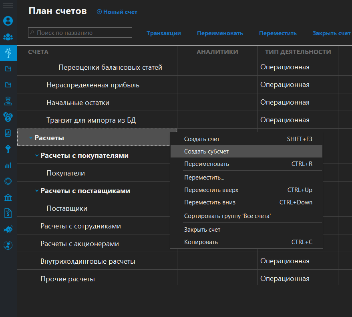Viewport: 352px width, 317px height.
Task: Select the bar chart reports icon
Action: pos(8,165)
